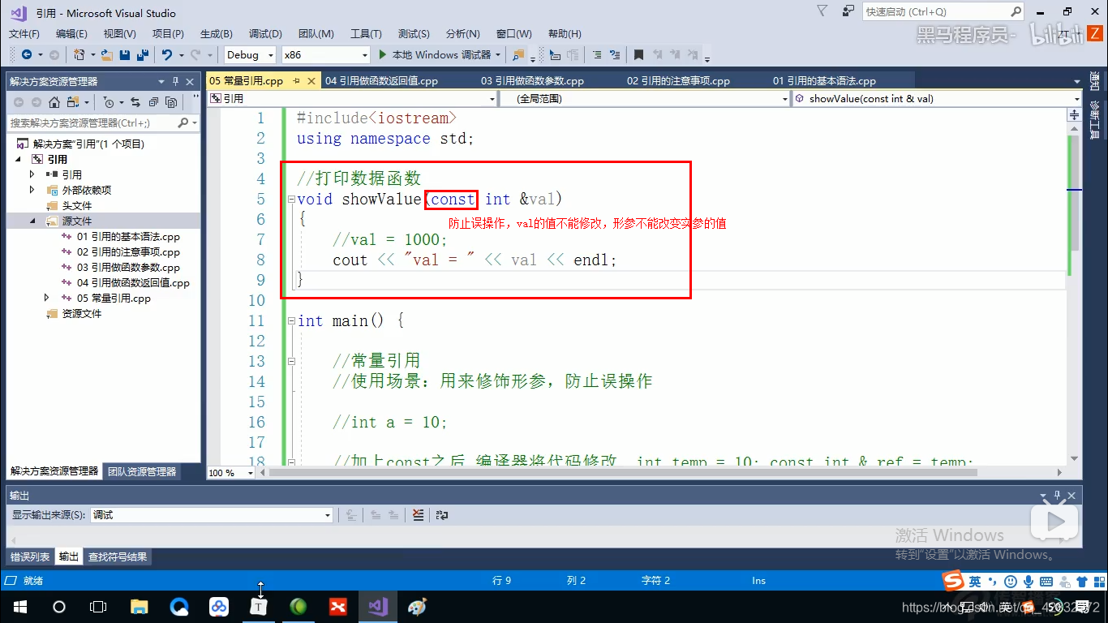Switch to 团队资源管理器 tab

click(x=142, y=471)
